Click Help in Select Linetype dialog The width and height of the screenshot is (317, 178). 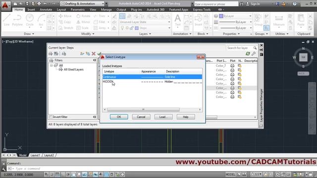pos(186,117)
